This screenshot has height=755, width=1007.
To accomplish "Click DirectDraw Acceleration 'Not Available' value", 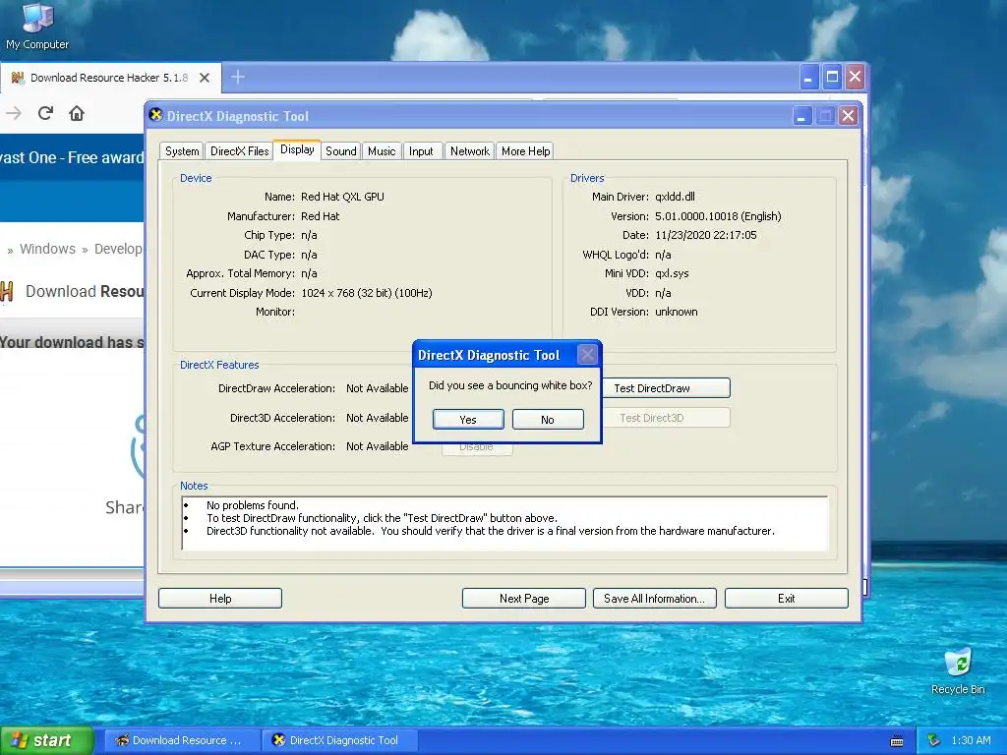I will 377,388.
